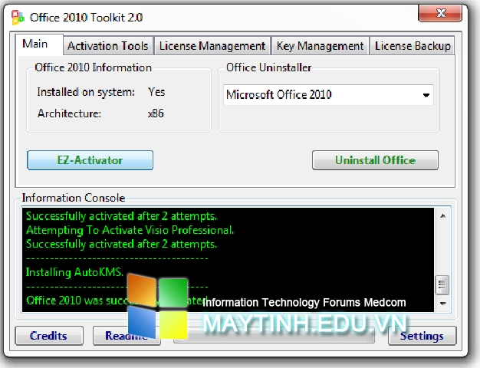This screenshot has height=368, width=480.
Task: Click the 'x86' architecture value
Action: click(x=156, y=113)
